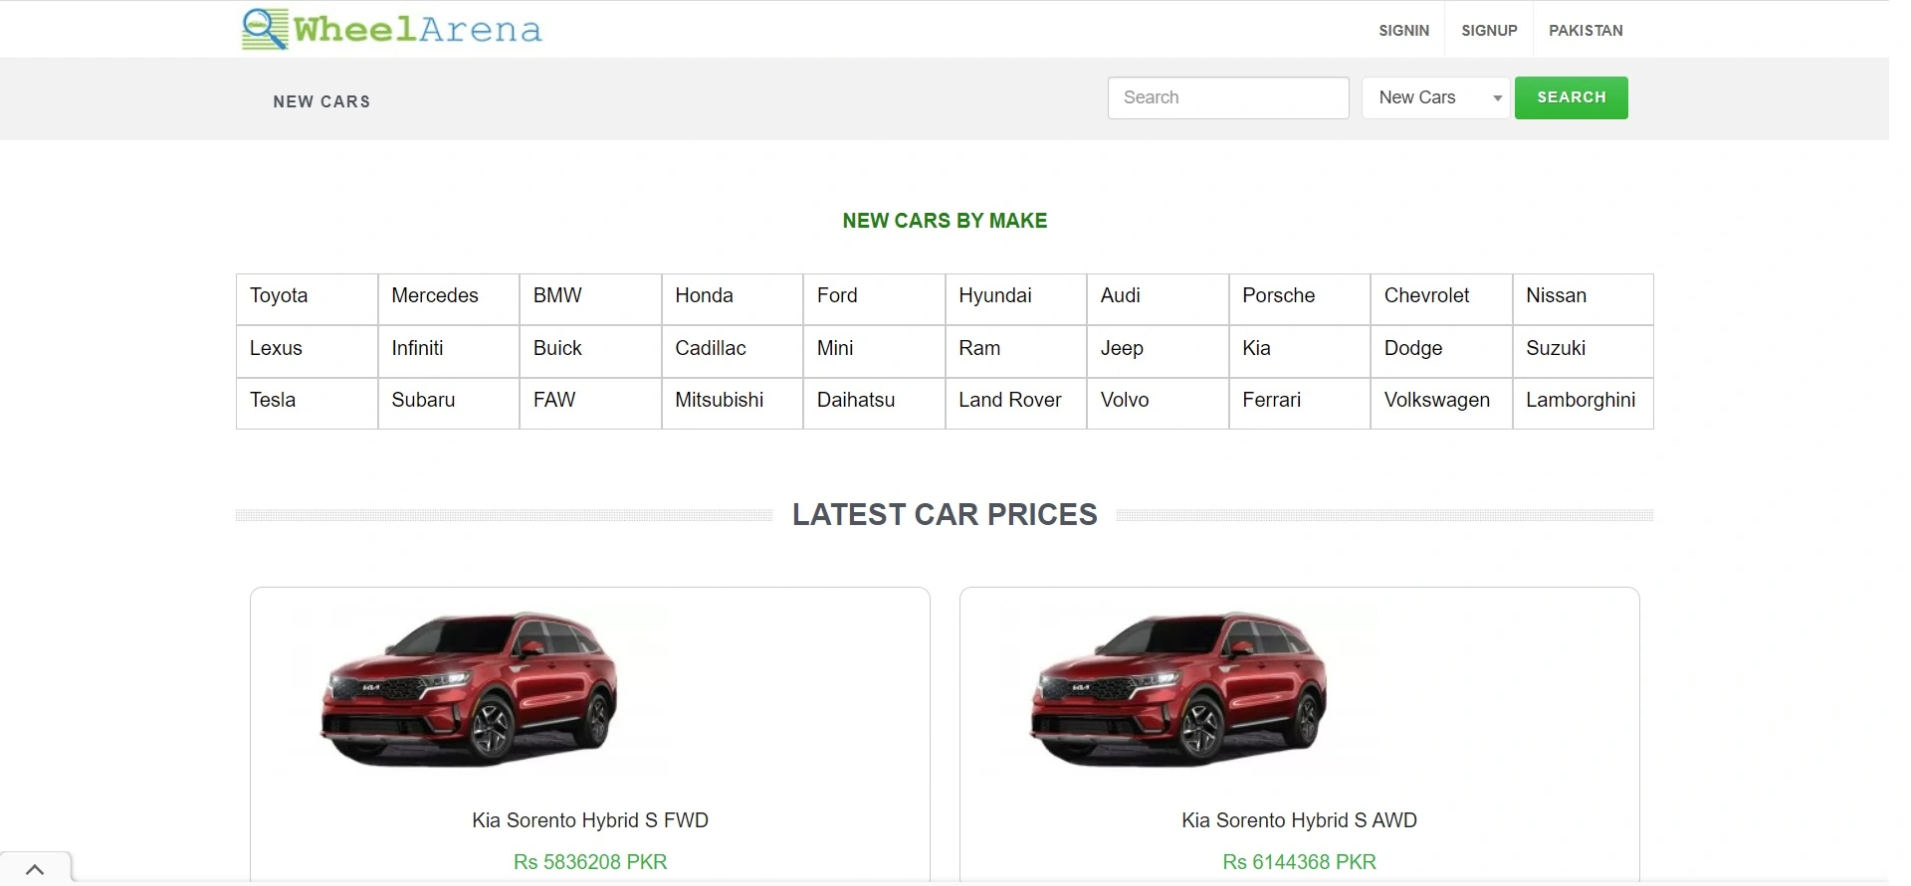Choose Ram make
This screenshot has height=886, width=1911.
[979, 348]
